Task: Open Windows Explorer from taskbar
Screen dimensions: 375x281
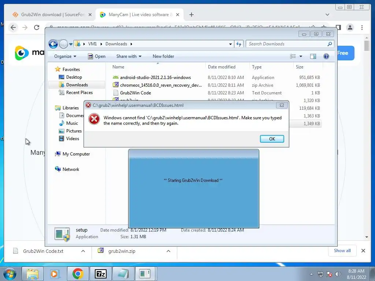Action: 33,274
